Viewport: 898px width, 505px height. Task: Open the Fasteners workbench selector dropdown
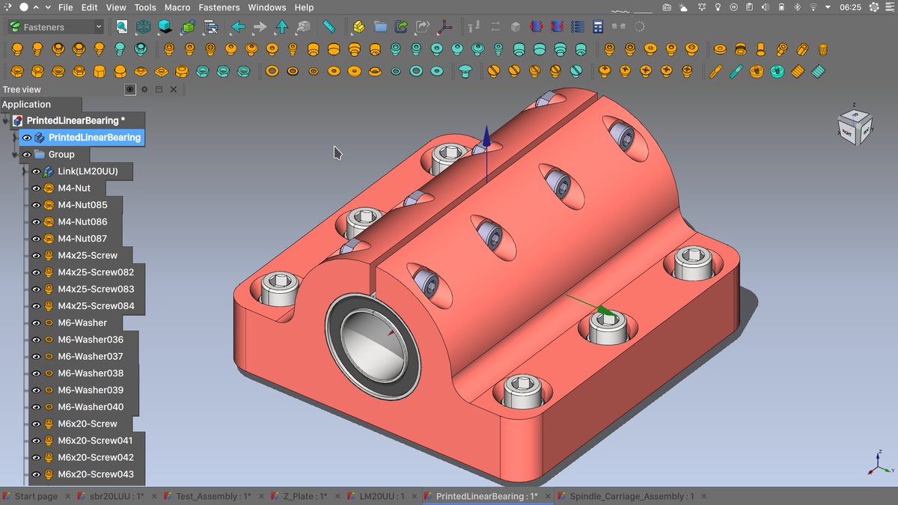(x=52, y=26)
